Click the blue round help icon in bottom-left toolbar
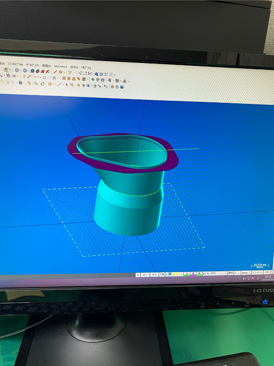 pyautogui.click(x=20, y=83)
